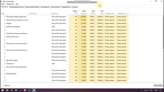The width and height of the screenshot is (164, 92).
Task: Switch to the Автозагрузка tab
Action: pyautogui.click(x=45, y=7)
